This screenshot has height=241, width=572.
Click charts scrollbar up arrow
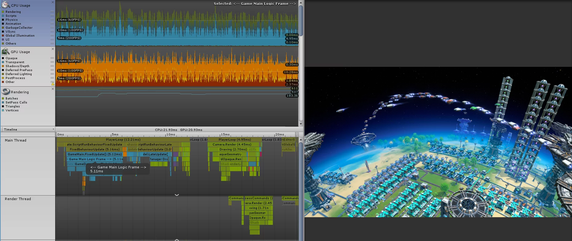tap(301, 2)
